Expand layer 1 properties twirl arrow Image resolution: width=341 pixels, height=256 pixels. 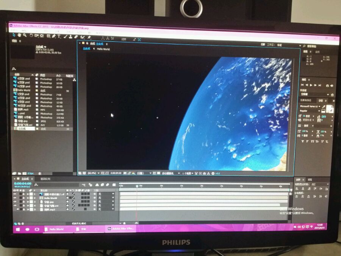coord(28,194)
